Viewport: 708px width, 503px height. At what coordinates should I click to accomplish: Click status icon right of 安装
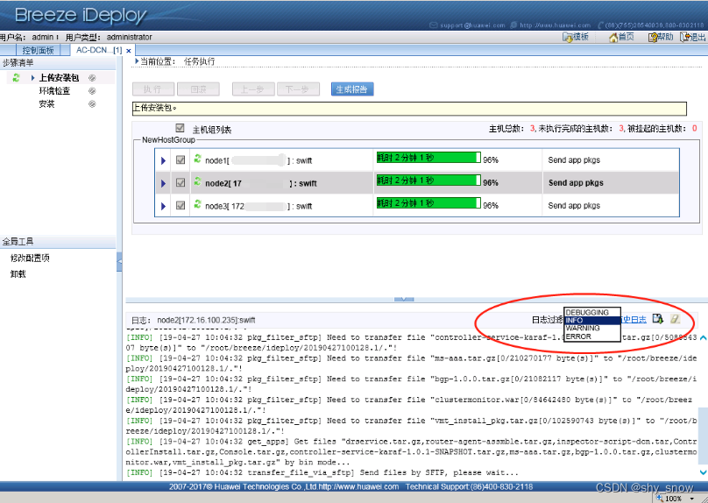pos(92,104)
